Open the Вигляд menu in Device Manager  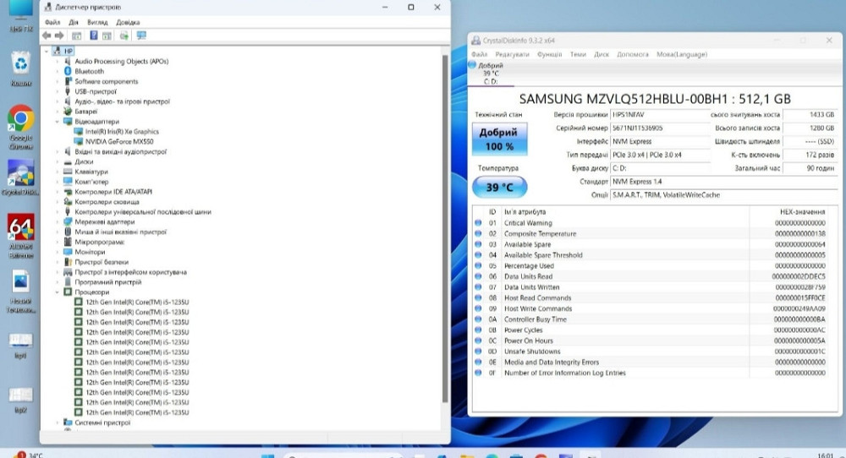pyautogui.click(x=99, y=22)
